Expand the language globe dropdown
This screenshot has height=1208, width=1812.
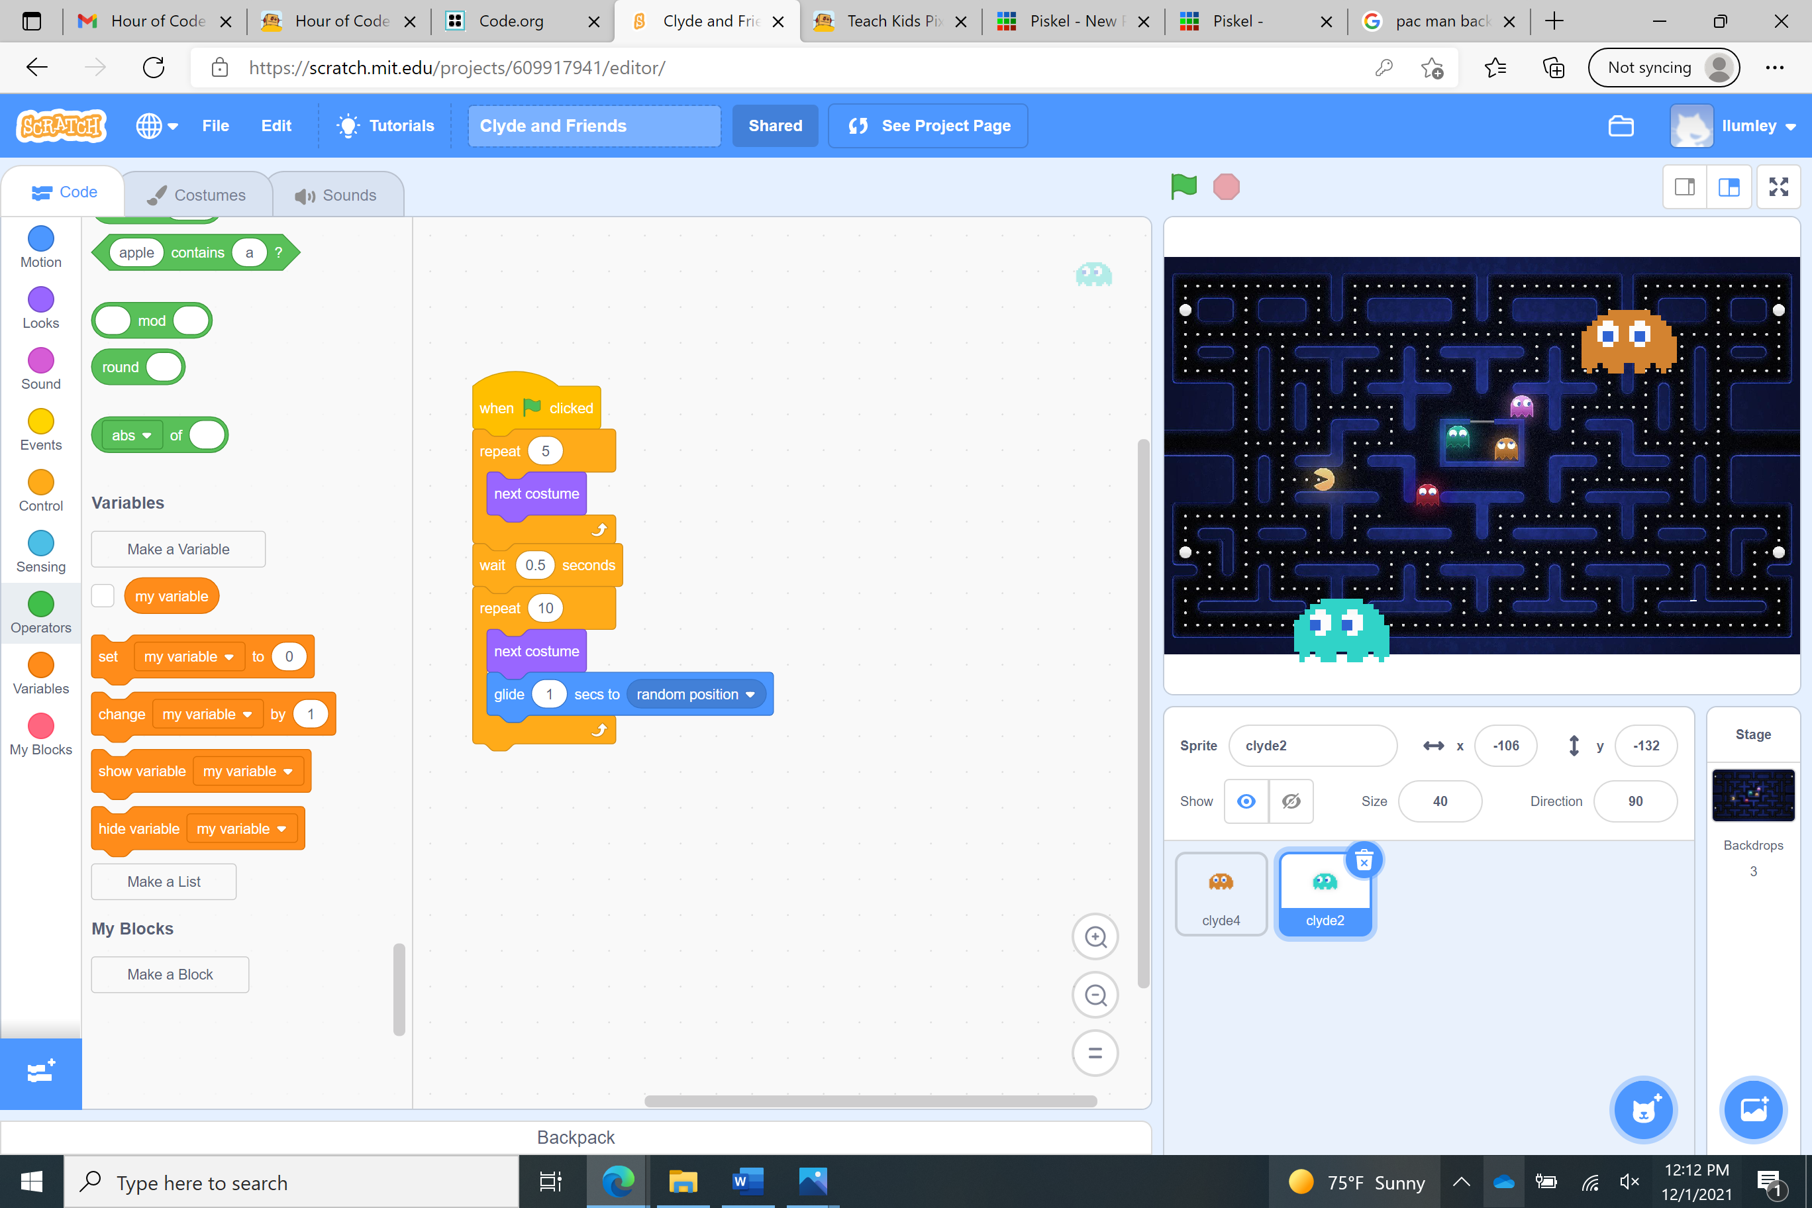click(x=157, y=126)
